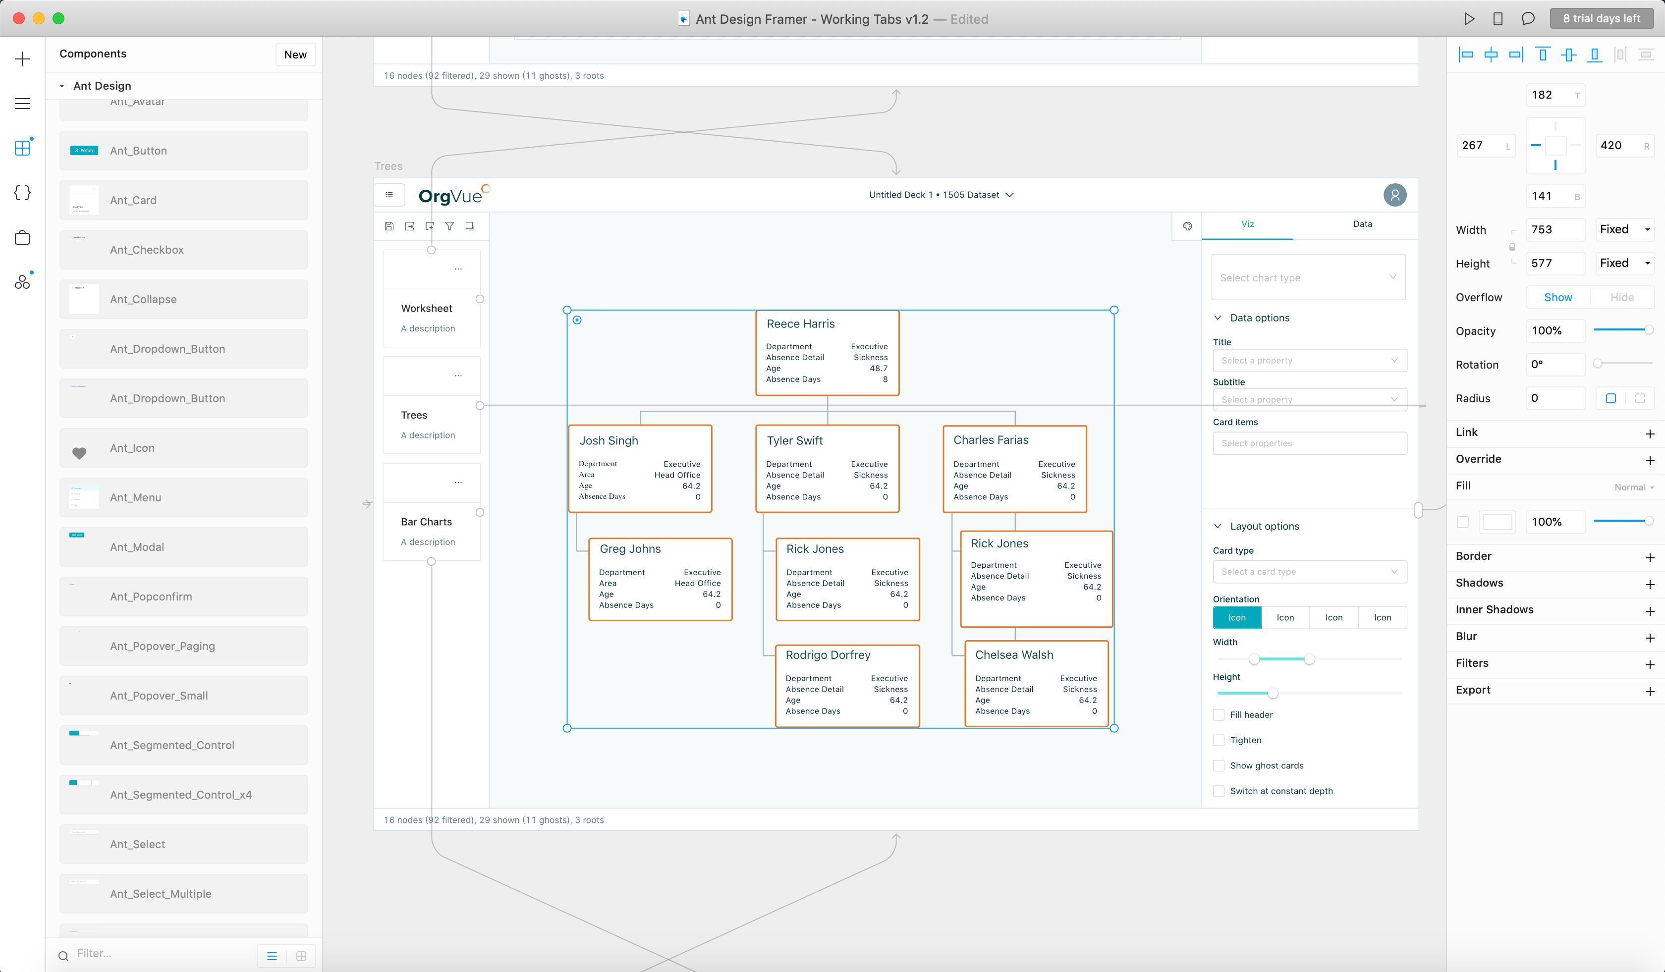1665x972 pixels.
Task: Click the filter funnel icon in OrgVue toolbar
Action: pos(449,226)
